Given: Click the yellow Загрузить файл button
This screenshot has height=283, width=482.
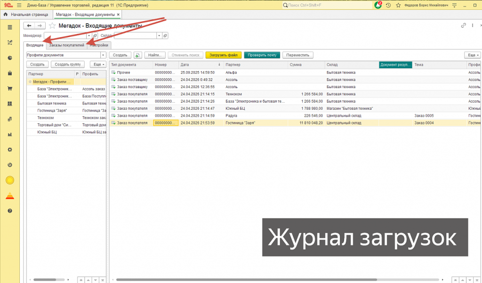Looking at the screenshot, I should pos(224,55).
